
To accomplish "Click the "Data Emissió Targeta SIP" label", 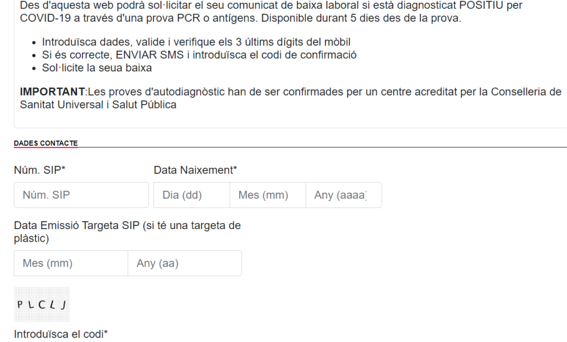I will pos(127,232).
